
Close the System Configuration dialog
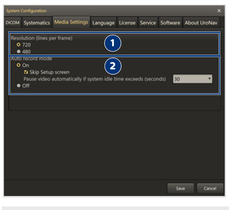pyautogui.click(x=219, y=11)
